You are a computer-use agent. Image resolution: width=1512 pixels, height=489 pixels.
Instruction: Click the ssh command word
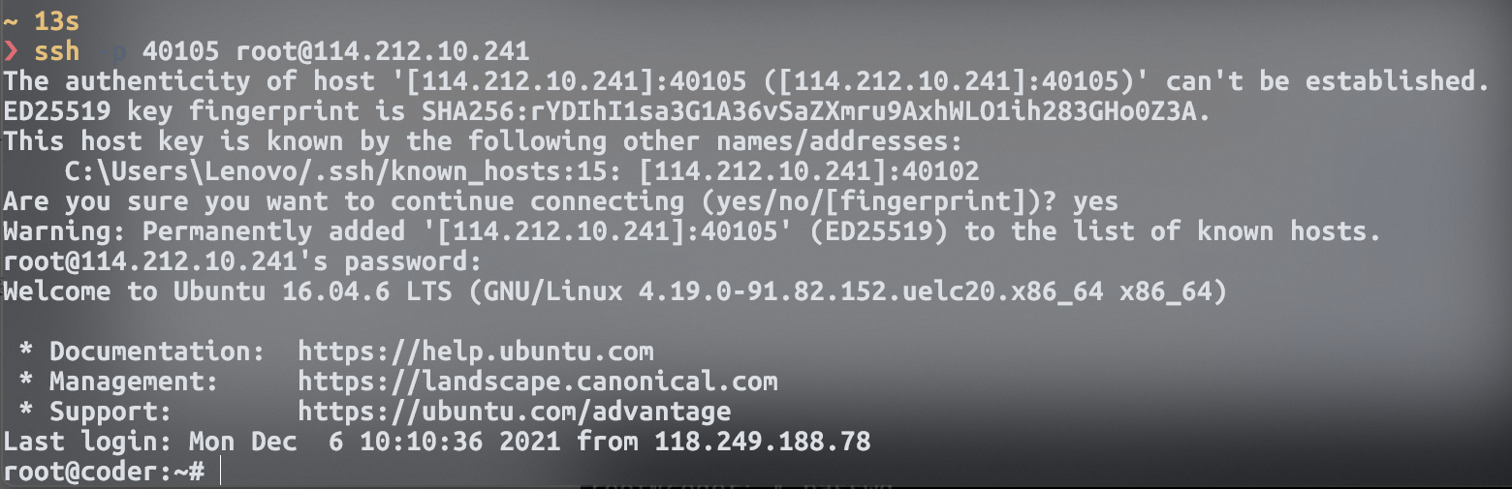pyautogui.click(x=57, y=49)
